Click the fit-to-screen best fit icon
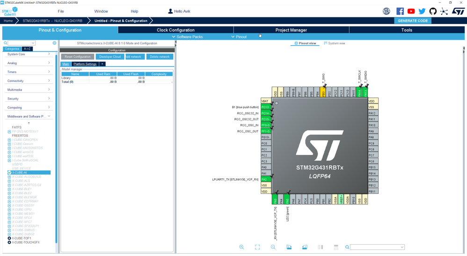 [x=257, y=247]
